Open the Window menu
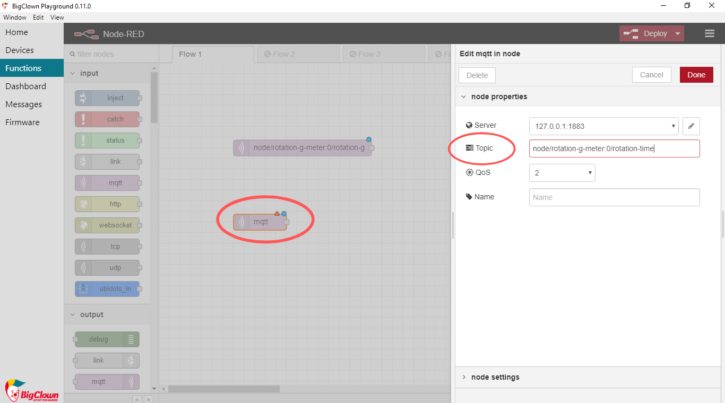The width and height of the screenshot is (725, 403). 15,17
